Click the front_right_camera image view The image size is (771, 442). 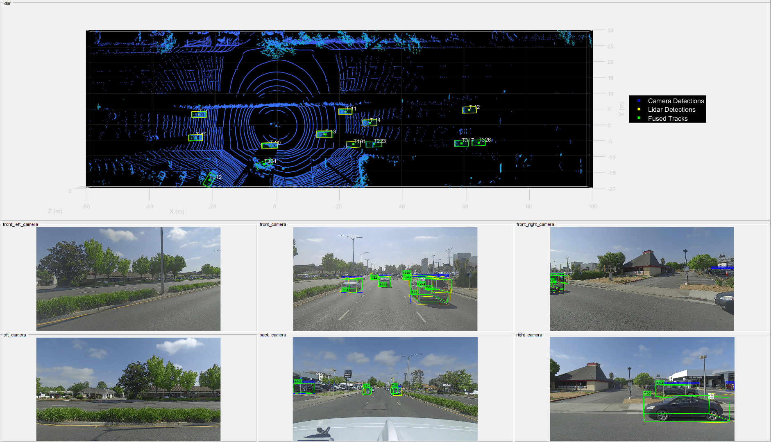[642, 279]
